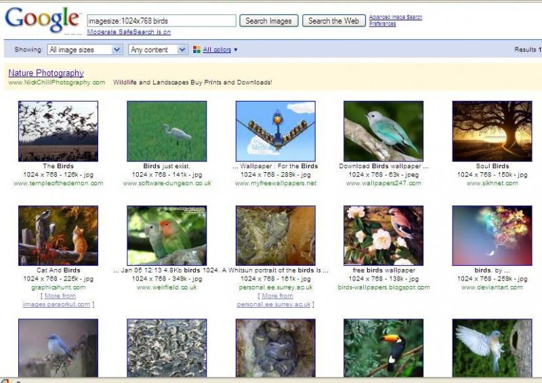
Task: Open the Preferences link
Action: point(383,24)
